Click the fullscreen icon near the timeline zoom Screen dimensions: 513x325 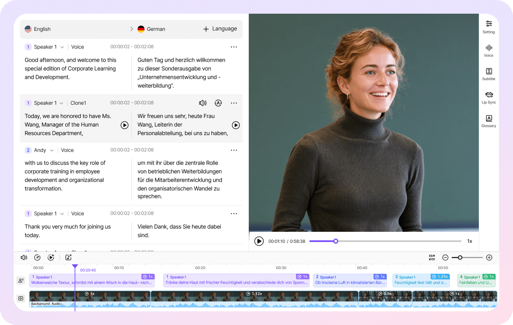pyautogui.click(x=432, y=257)
